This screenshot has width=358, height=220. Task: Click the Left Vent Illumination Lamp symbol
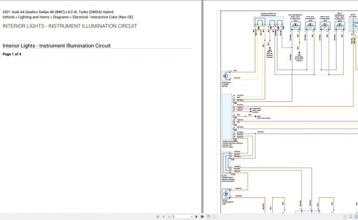point(310,26)
